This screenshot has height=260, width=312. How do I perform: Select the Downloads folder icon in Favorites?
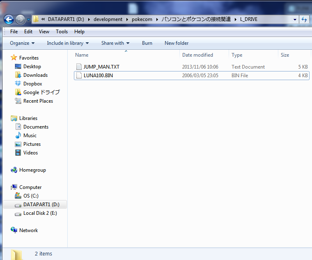[x=18, y=75]
